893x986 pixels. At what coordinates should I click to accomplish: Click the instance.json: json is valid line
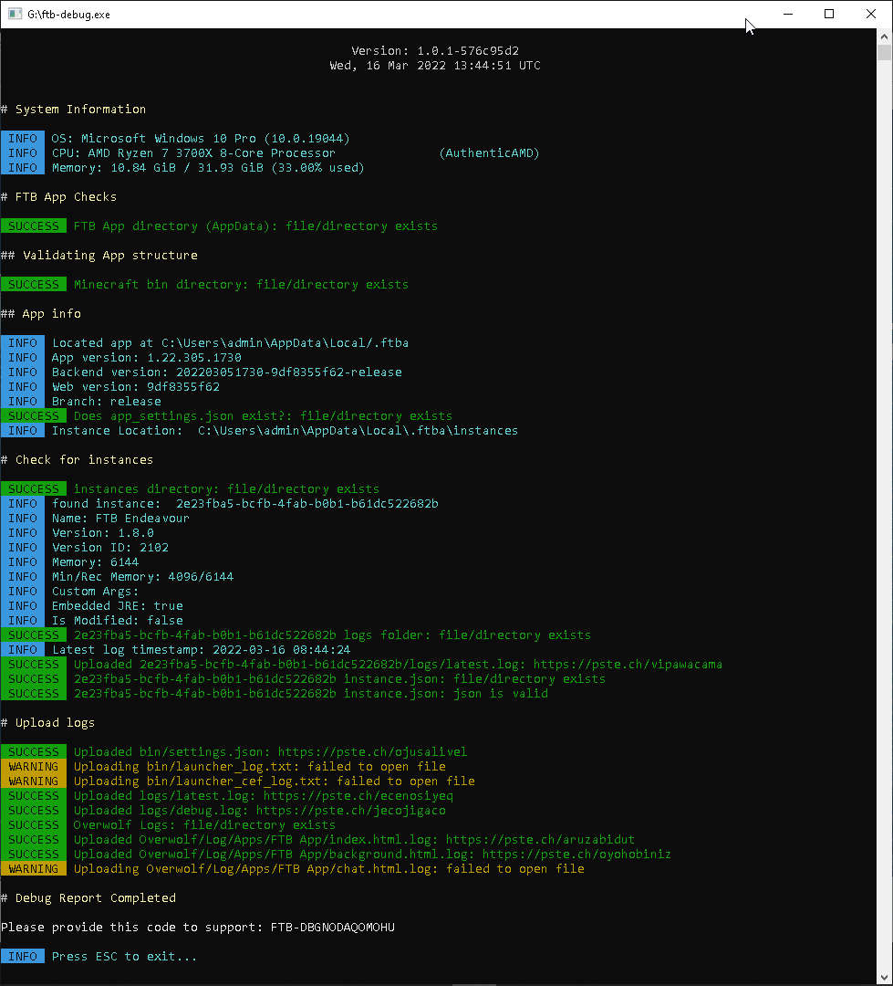coord(275,693)
